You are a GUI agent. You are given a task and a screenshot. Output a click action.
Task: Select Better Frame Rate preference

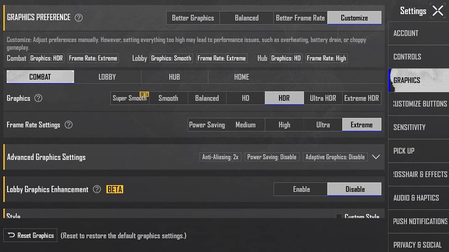pos(300,18)
